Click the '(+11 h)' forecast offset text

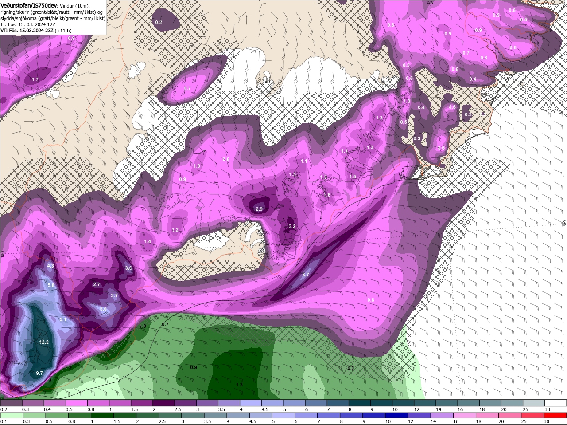click(64, 31)
